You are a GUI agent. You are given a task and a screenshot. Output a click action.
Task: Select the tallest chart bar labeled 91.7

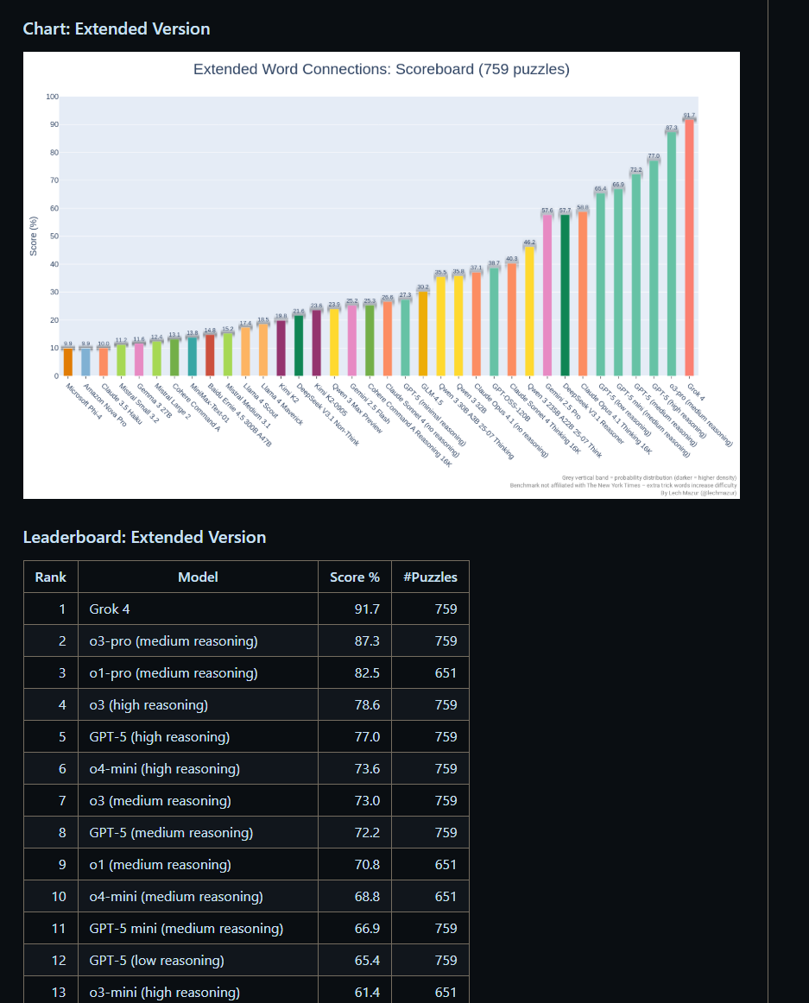689,248
